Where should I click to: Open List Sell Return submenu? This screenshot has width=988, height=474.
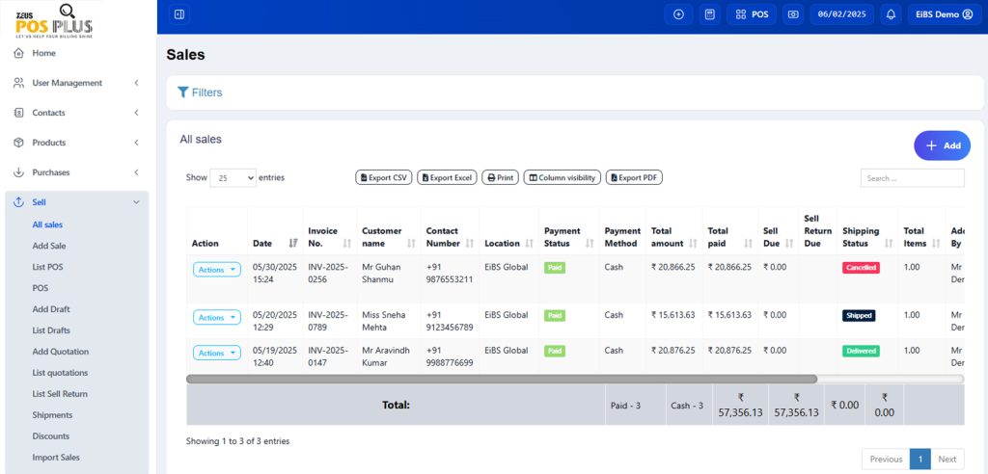click(60, 394)
